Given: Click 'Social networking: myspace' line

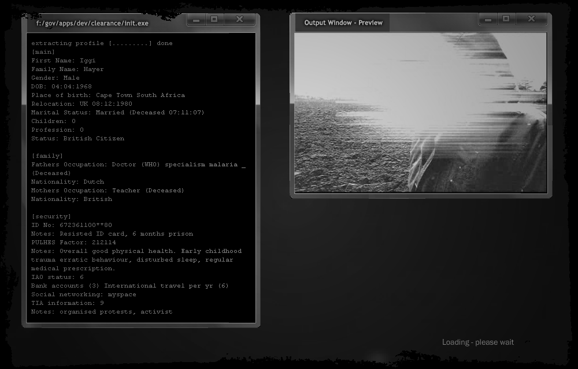Looking at the screenshot, I should pyautogui.click(x=84, y=295).
